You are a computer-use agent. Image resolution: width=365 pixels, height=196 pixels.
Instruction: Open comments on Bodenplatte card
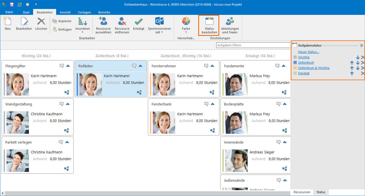tap(279, 104)
